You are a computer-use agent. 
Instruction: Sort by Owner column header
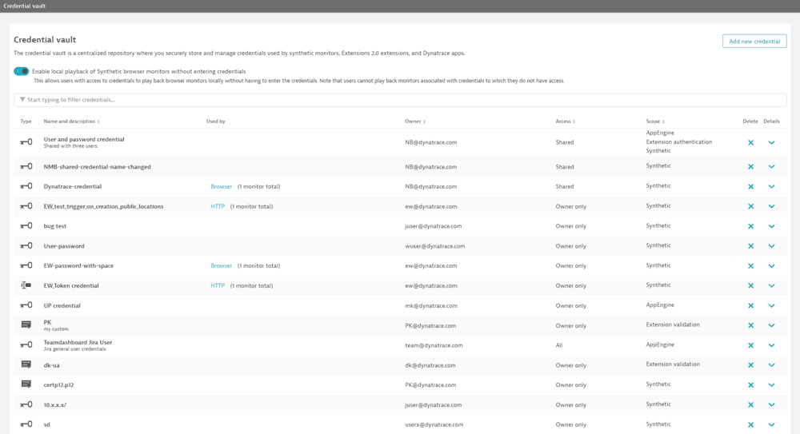coord(415,121)
